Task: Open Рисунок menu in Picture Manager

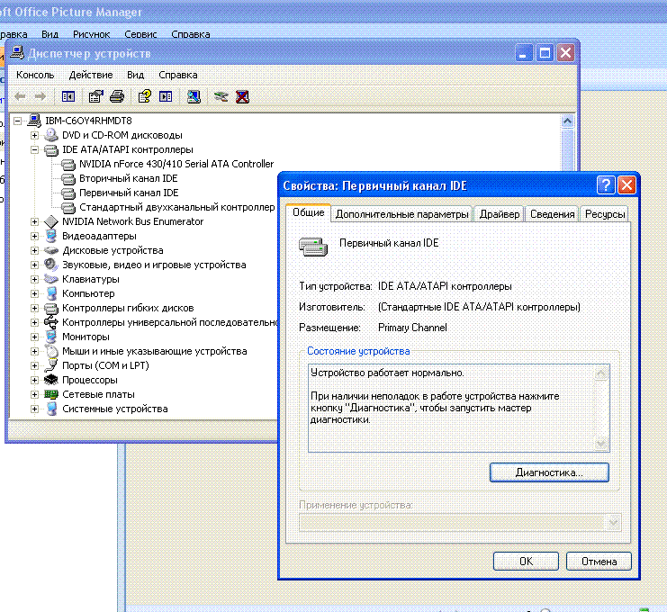Action: [x=91, y=34]
